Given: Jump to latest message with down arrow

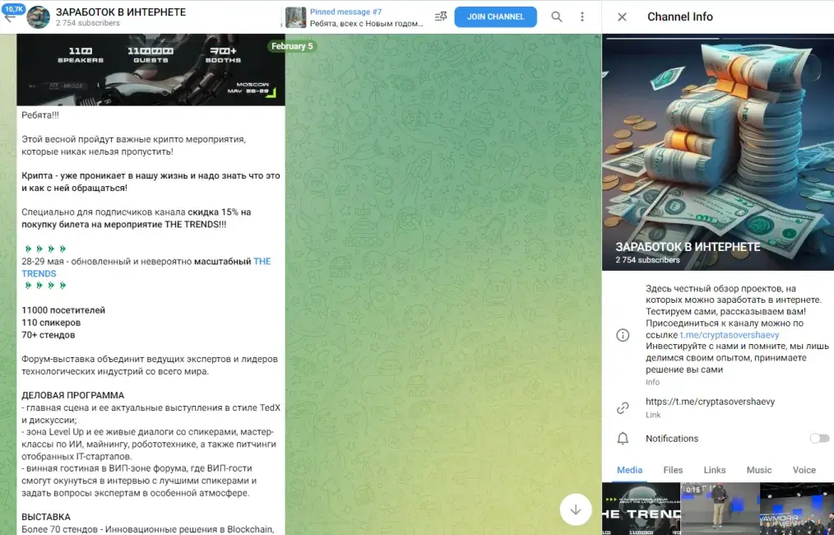Looking at the screenshot, I should tap(576, 509).
